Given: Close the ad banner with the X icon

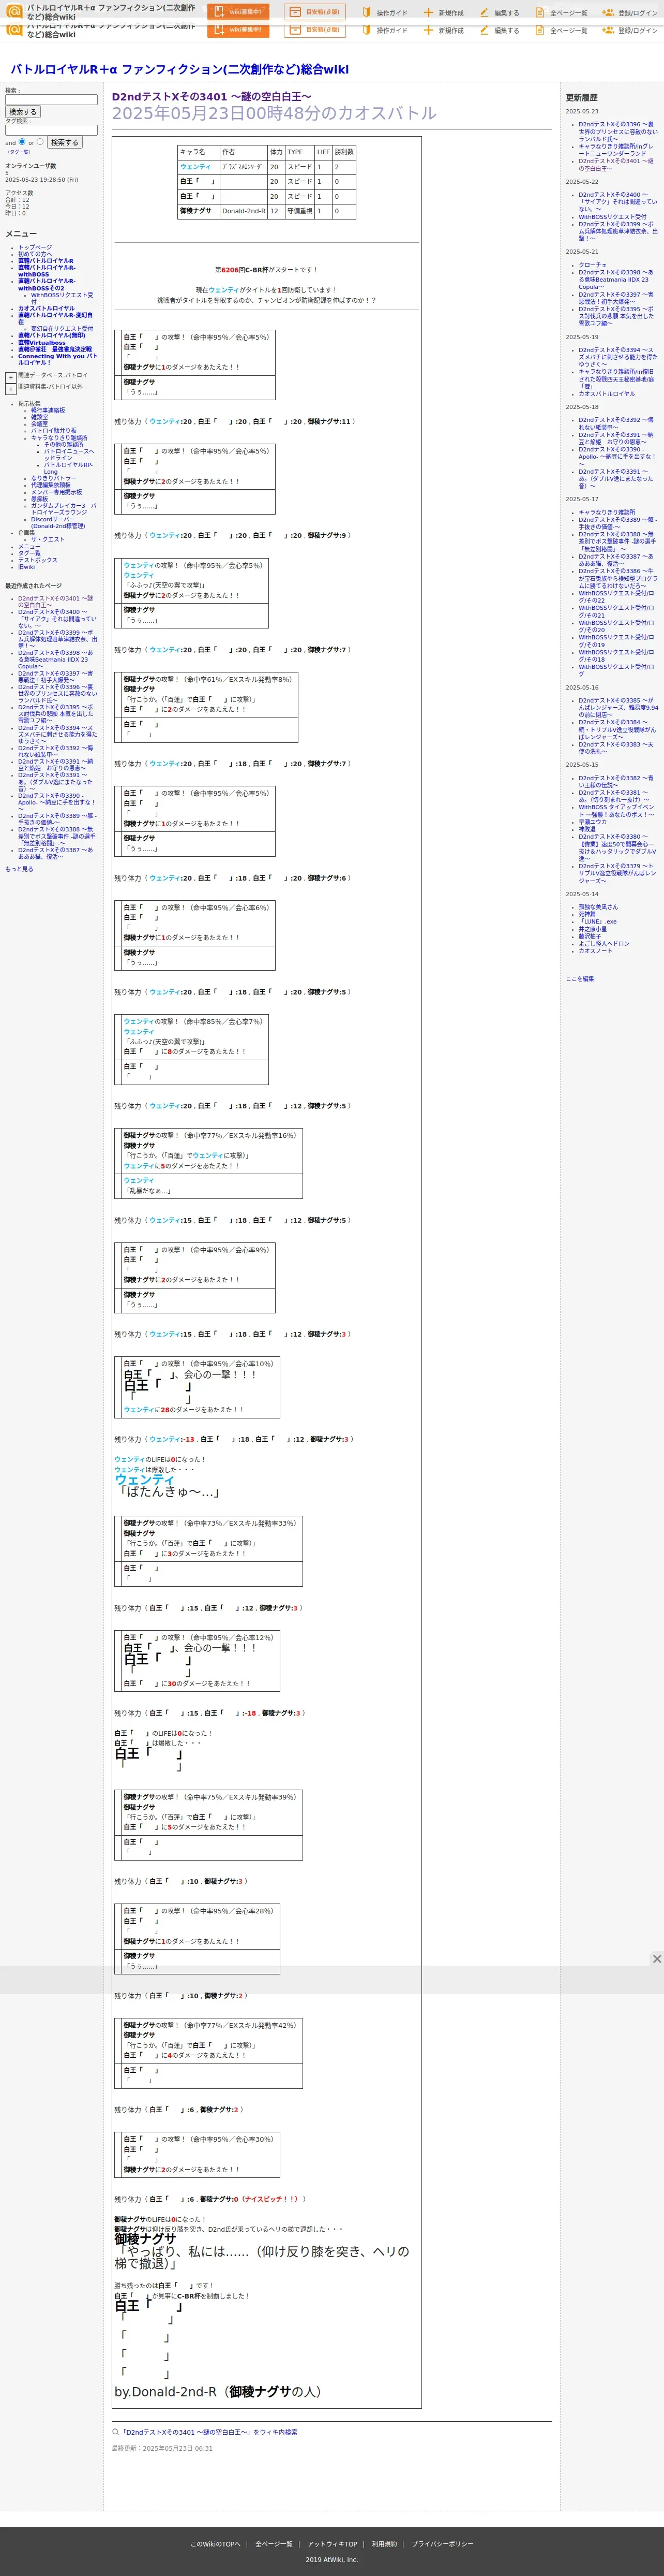Looking at the screenshot, I should (657, 1959).
